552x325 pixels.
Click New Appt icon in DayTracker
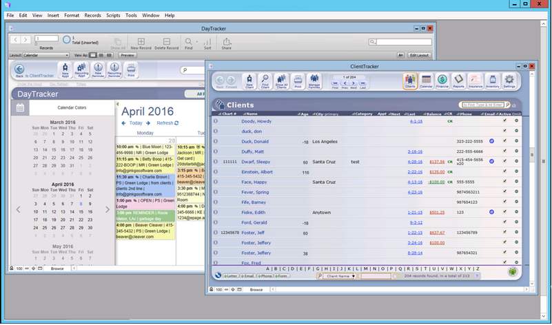[x=65, y=70]
